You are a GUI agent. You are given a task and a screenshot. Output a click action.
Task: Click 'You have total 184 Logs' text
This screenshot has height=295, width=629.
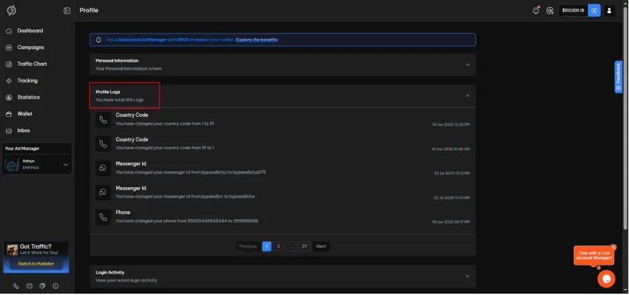[119, 100]
